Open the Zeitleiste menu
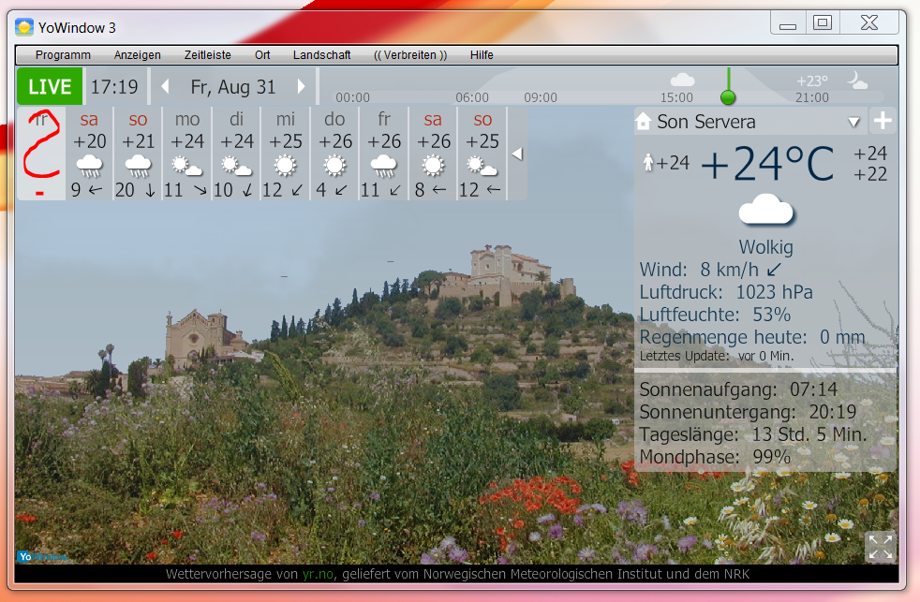This screenshot has height=602, width=920. coord(207,55)
